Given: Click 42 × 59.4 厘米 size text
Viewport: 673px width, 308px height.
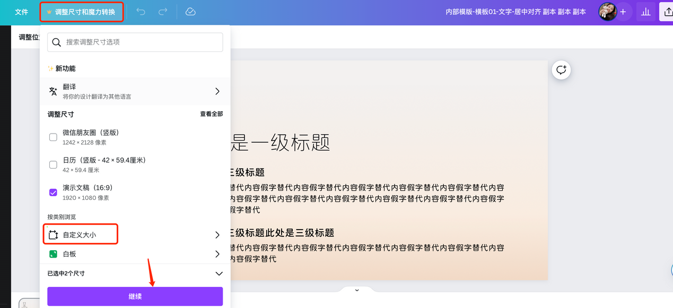Looking at the screenshot, I should click(81, 170).
